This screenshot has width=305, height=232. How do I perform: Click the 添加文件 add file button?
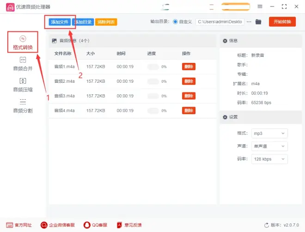[x=59, y=22]
